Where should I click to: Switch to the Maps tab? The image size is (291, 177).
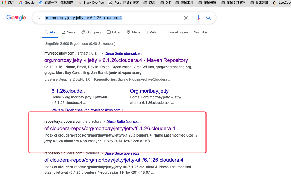(134, 32)
